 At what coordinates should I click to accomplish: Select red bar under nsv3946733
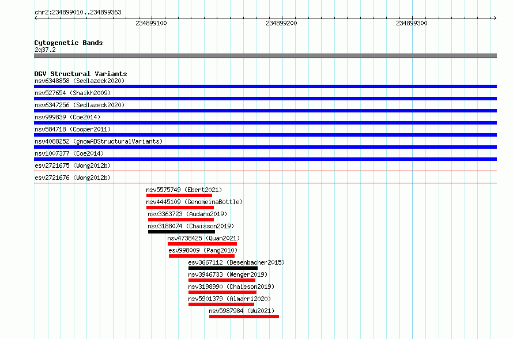tap(222, 280)
